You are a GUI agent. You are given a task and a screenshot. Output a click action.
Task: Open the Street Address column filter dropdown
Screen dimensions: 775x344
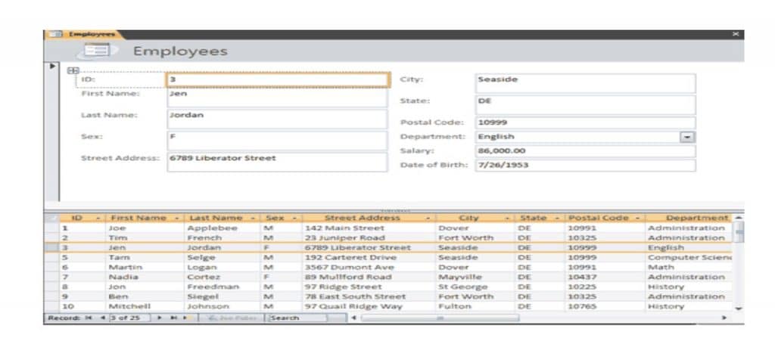click(428, 218)
